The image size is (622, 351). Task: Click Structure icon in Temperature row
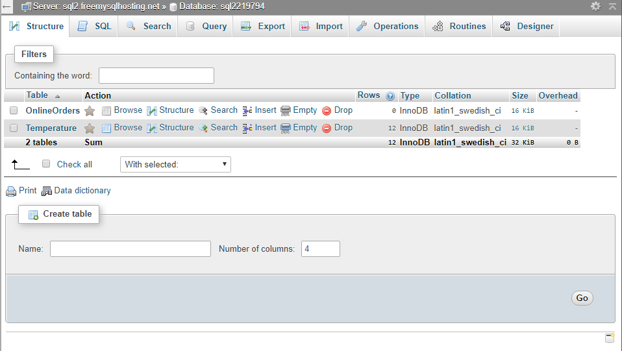pyautogui.click(x=151, y=128)
